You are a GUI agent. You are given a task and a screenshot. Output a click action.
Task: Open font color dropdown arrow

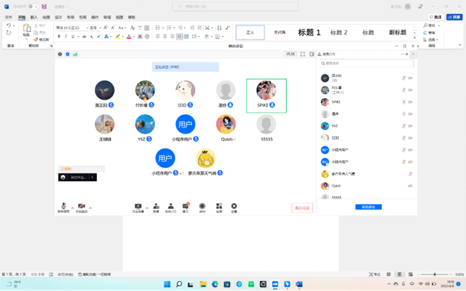(x=134, y=36)
